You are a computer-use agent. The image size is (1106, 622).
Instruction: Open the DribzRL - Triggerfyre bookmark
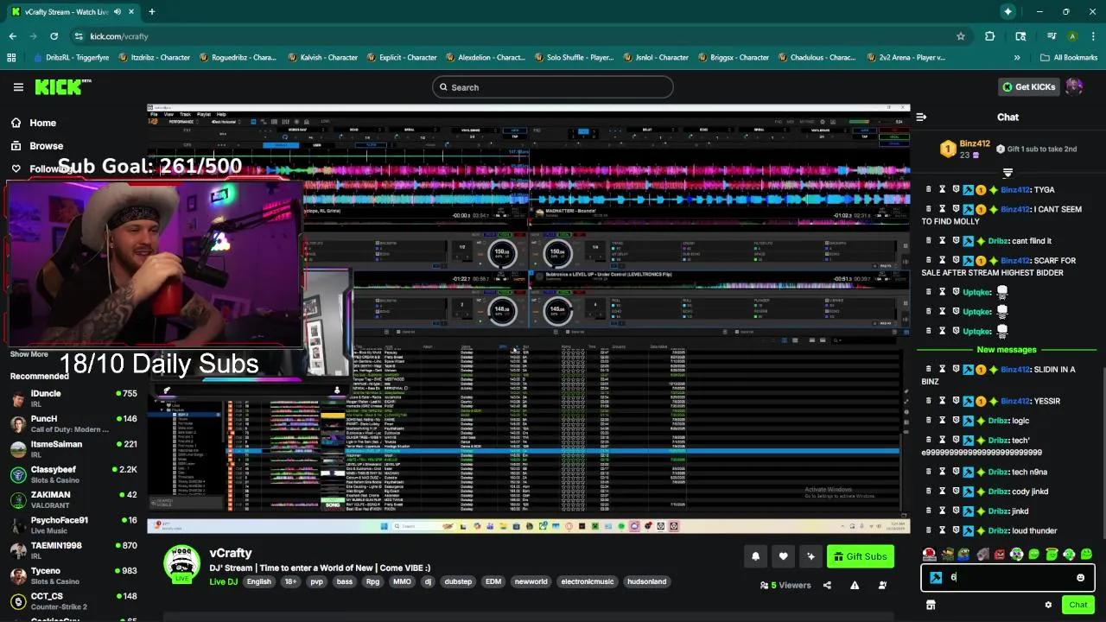pyautogui.click(x=72, y=57)
